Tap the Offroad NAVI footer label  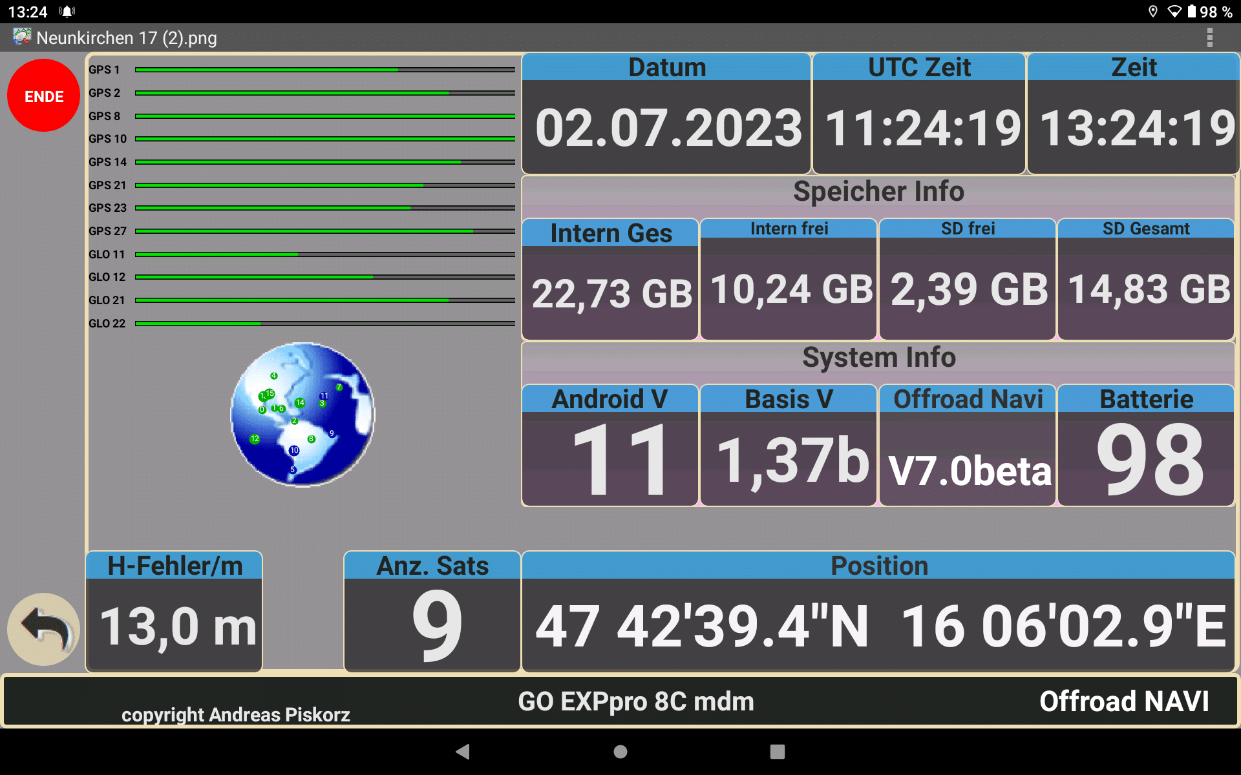(x=1123, y=701)
